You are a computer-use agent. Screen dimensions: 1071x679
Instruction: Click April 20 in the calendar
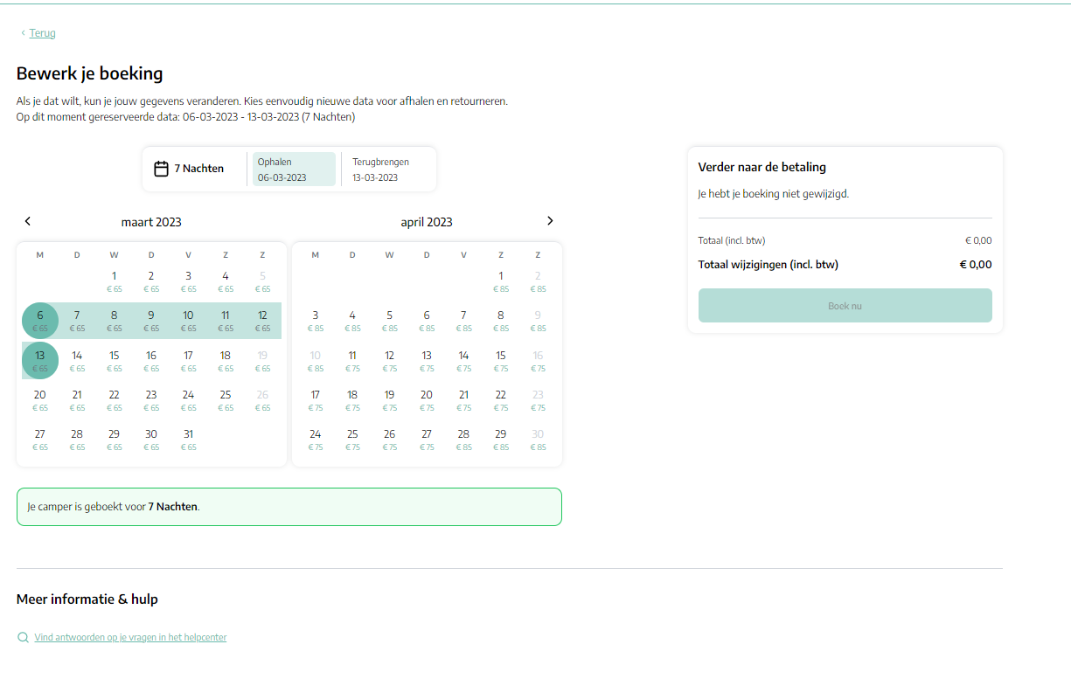[427, 400]
